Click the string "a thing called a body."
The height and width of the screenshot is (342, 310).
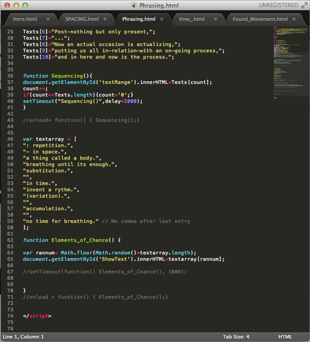coord(61,158)
